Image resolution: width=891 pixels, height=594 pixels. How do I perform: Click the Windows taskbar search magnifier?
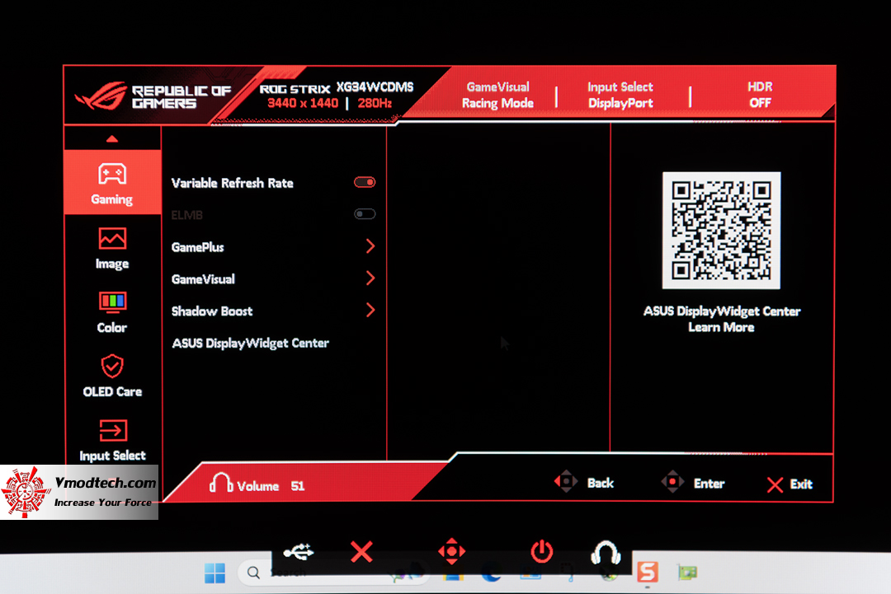pyautogui.click(x=253, y=573)
